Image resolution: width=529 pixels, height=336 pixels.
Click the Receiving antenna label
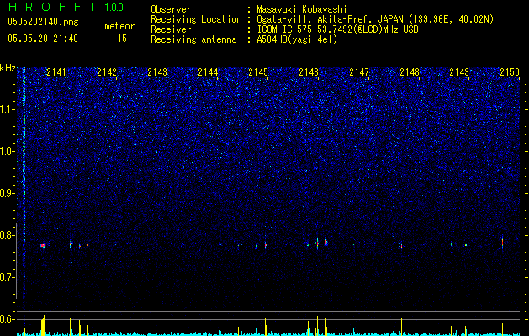pos(193,39)
